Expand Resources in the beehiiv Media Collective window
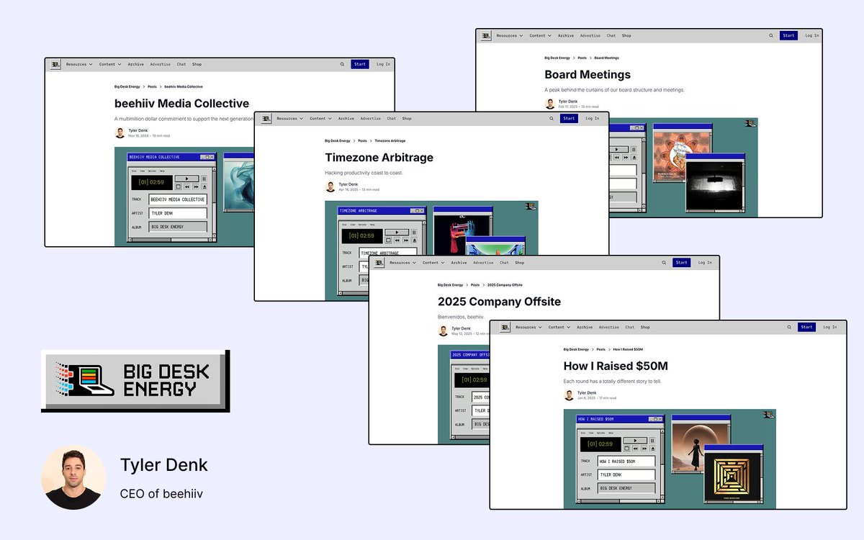Screen dimensions: 864x540 pos(79,64)
